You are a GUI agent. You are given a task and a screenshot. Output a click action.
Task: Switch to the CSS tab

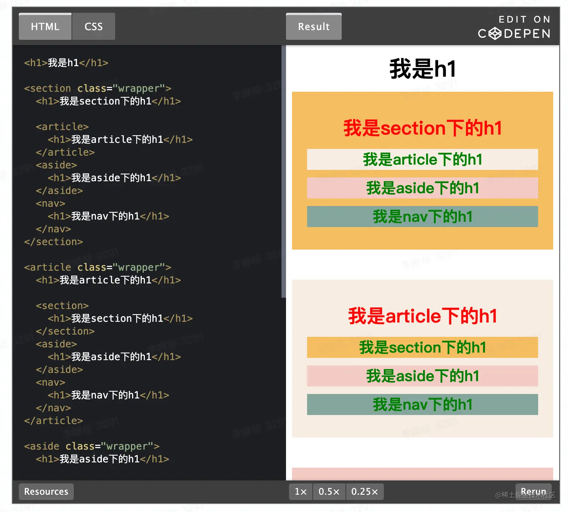click(x=94, y=26)
